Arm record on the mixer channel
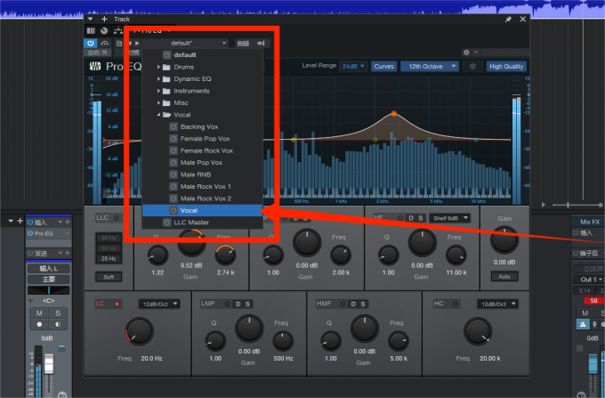Viewport: 605px width, 398px height. [39, 324]
